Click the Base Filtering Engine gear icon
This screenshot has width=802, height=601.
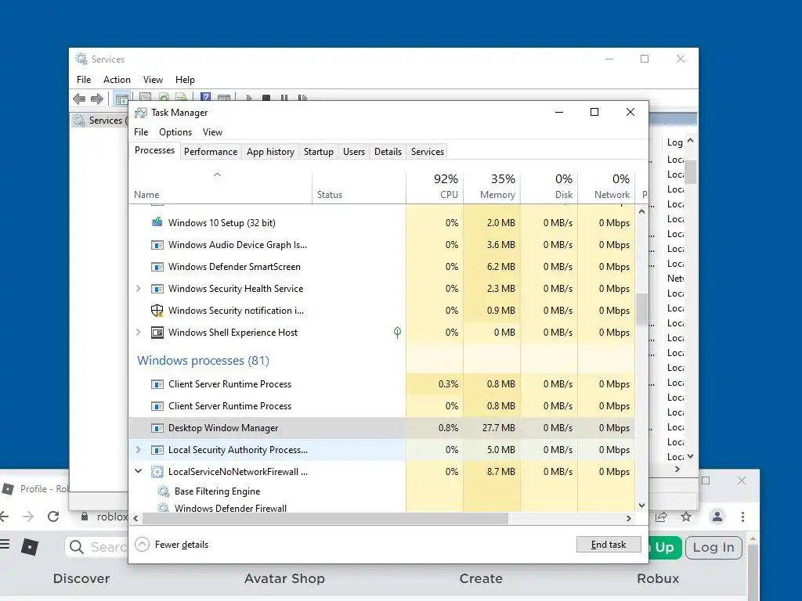(163, 491)
